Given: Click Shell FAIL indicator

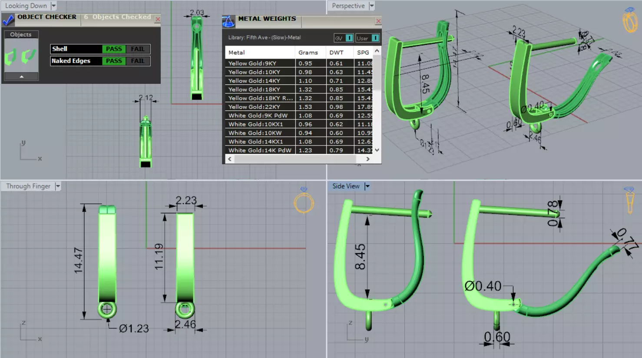Looking at the screenshot, I should click(x=138, y=49).
